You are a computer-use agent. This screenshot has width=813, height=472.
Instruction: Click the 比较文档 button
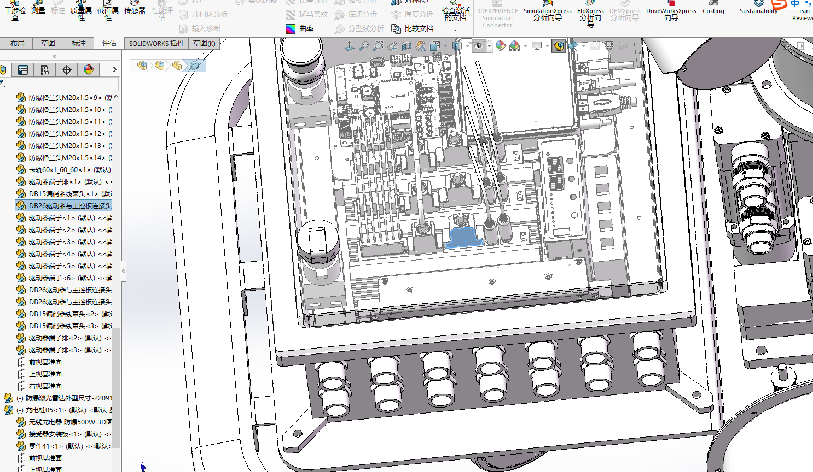[413, 28]
